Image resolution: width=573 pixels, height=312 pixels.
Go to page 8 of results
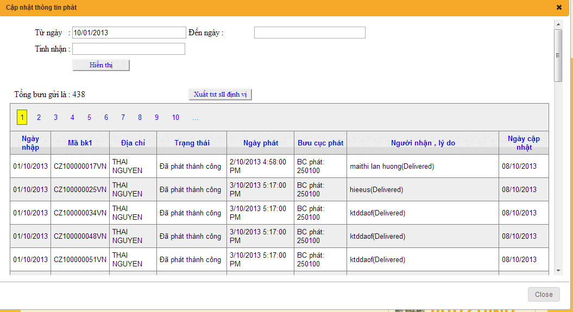(140, 118)
